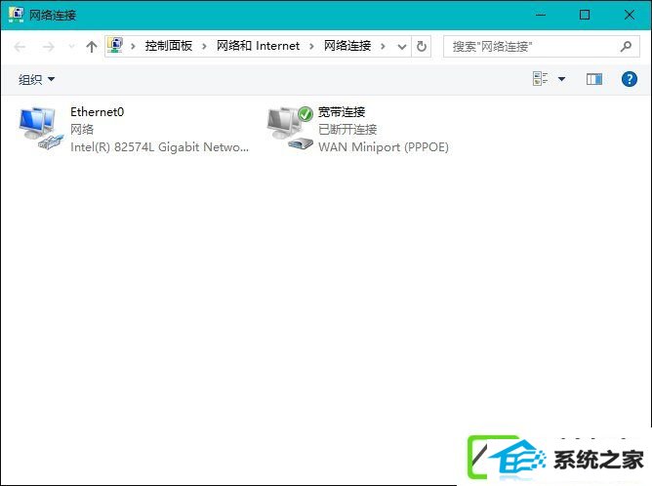Close the 网络连接 window
The width and height of the screenshot is (652, 486).
tap(630, 15)
